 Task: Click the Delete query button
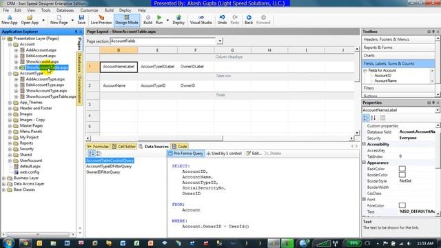point(273,154)
